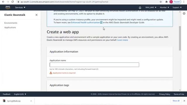
Task: Click the Feedback button in footer
Action: point(6,94)
